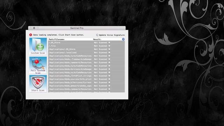
Task: Click status circle for /Applications/.DS_Store row
Action: tap(109, 49)
